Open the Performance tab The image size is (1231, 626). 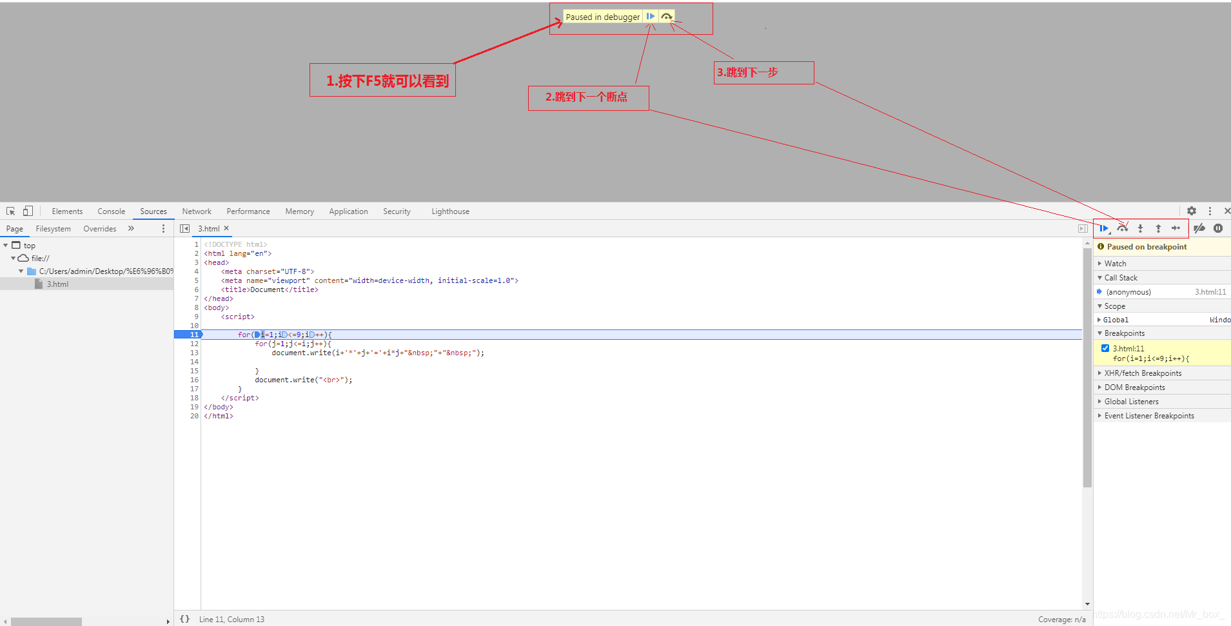click(x=248, y=211)
